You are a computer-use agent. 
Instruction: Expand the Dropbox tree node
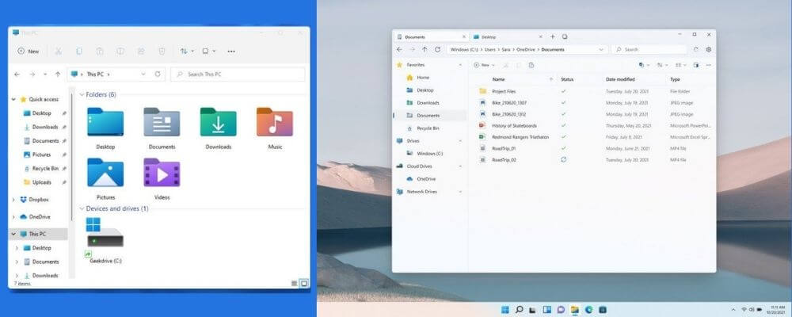(x=13, y=200)
